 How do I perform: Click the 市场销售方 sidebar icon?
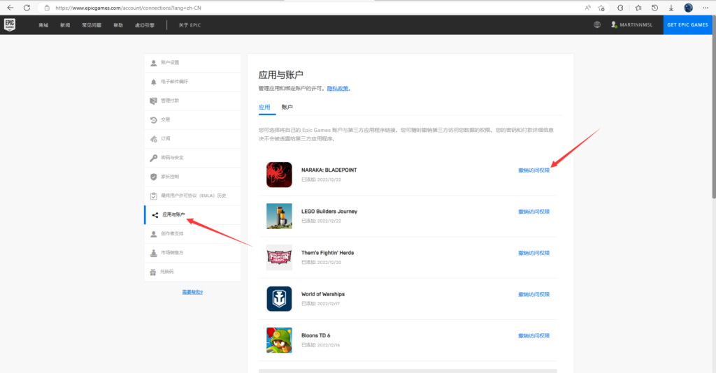pos(153,253)
